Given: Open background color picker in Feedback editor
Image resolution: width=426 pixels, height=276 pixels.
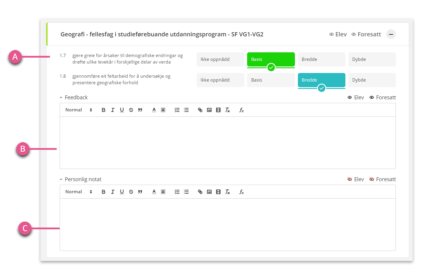Looking at the screenshot, I should pos(163,110).
